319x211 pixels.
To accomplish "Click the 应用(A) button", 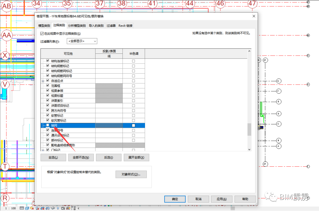I will (222, 199).
